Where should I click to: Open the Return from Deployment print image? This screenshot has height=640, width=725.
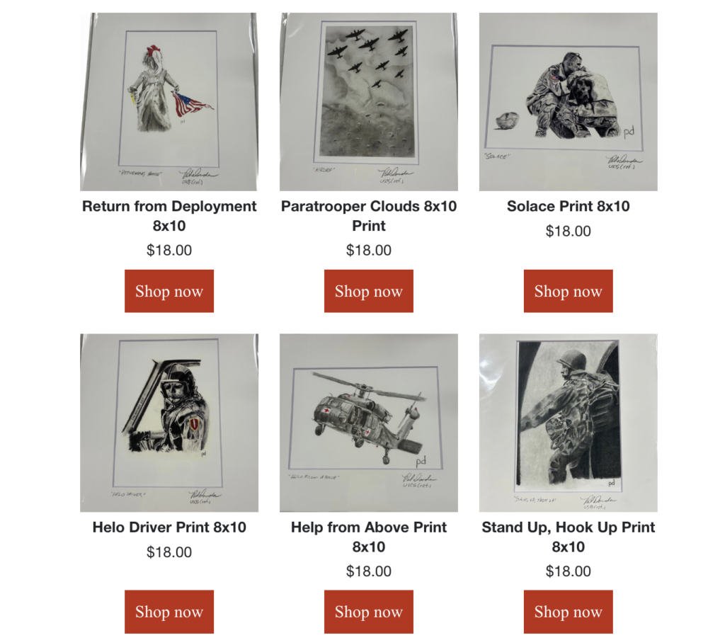pyautogui.click(x=169, y=102)
